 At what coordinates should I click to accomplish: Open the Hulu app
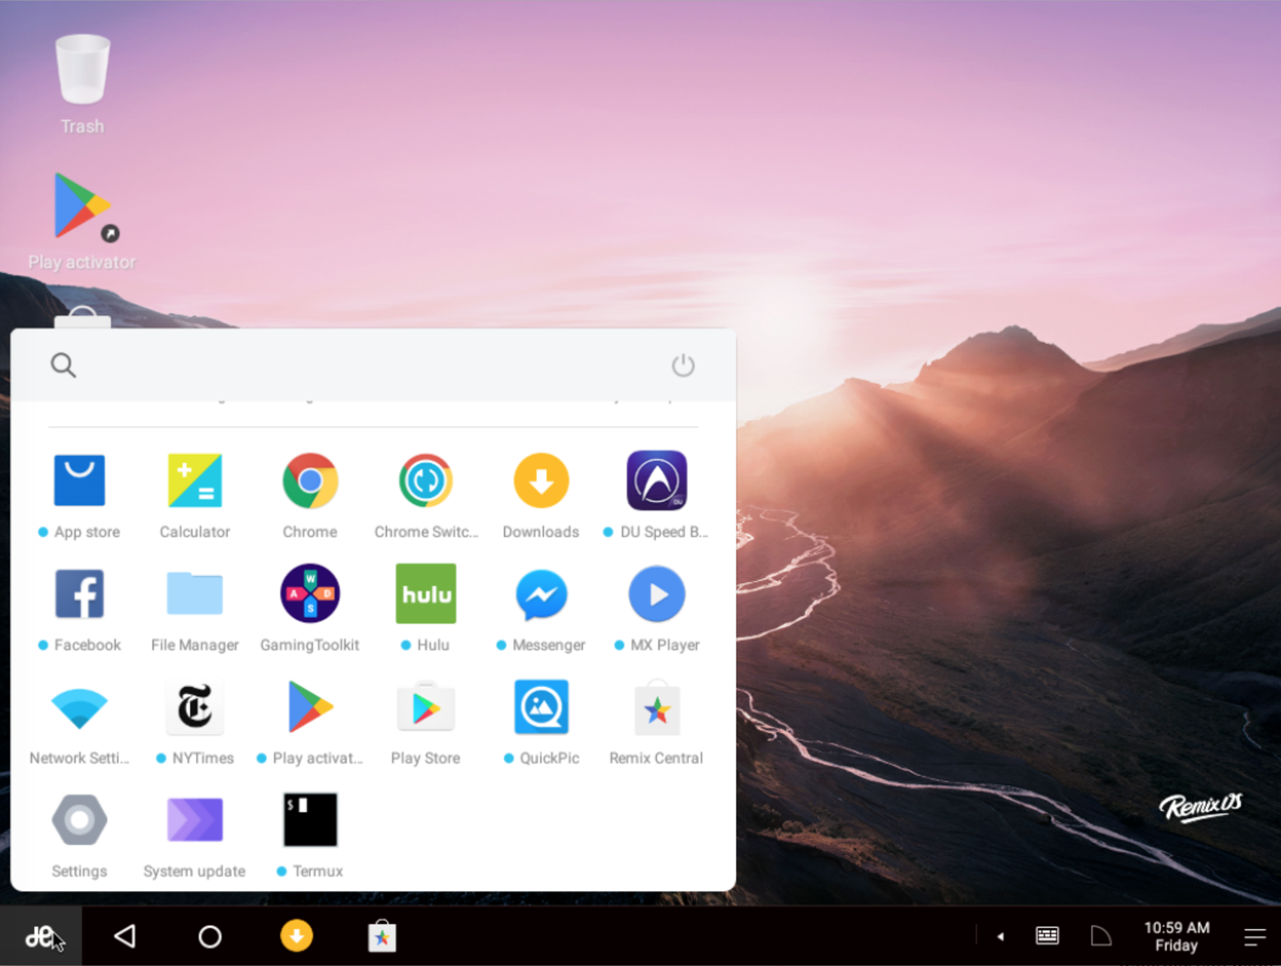pyautogui.click(x=426, y=593)
